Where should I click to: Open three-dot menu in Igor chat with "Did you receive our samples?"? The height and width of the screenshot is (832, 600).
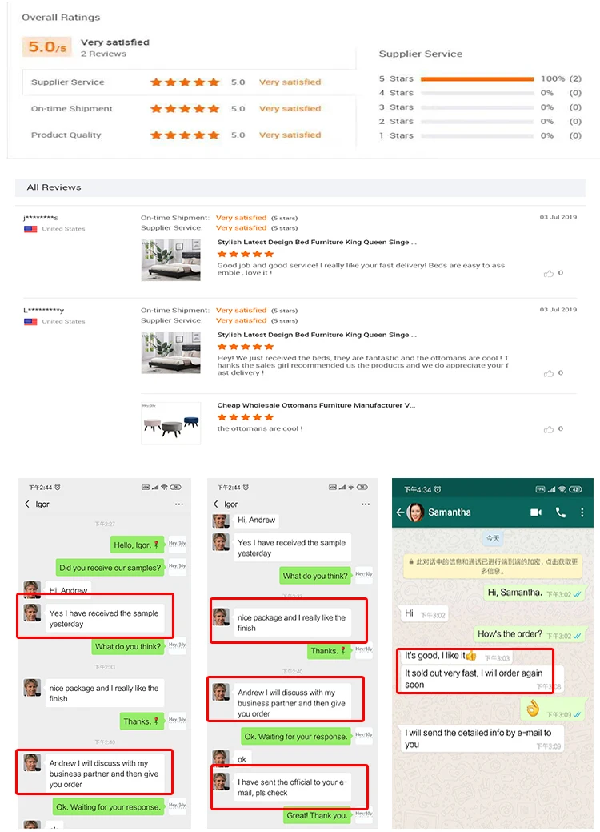[179, 504]
